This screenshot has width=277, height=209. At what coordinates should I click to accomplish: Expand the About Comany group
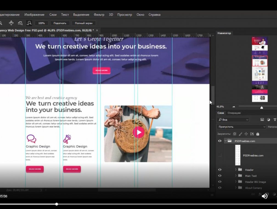pos(236,188)
